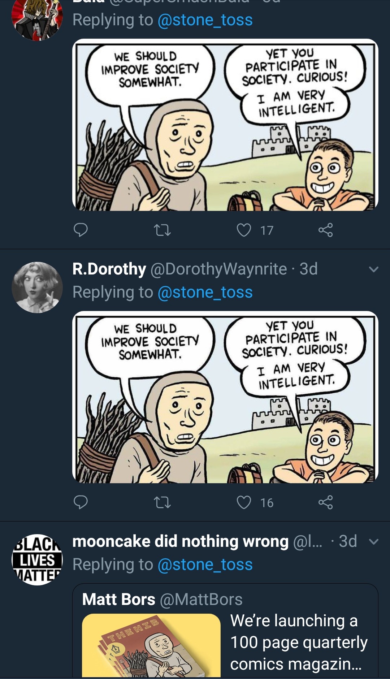Viewport: 390px width, 679px height.
Task: Open @stone_toss link under mooncake
Action: coord(205,565)
